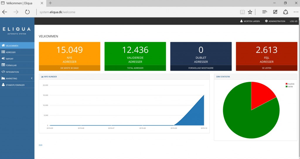Image resolution: width=300 pixels, height=159 pixels.
Task: Click the Formular form icon
Action: (x=3, y=65)
